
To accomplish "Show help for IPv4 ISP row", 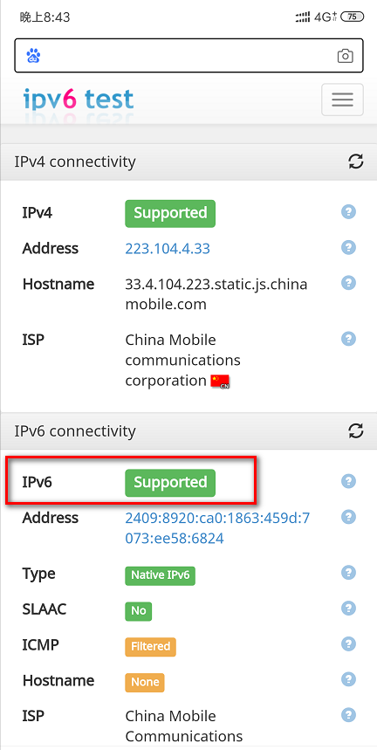I will [x=349, y=339].
